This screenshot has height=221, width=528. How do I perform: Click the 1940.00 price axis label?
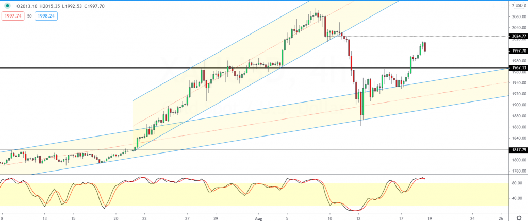(519, 83)
